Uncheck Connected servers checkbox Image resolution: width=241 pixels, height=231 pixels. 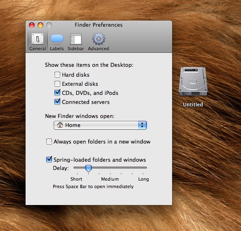pyautogui.click(x=57, y=102)
